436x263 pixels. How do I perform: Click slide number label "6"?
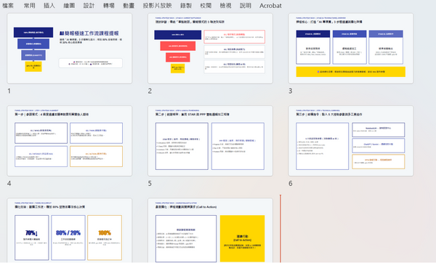coord(290,184)
